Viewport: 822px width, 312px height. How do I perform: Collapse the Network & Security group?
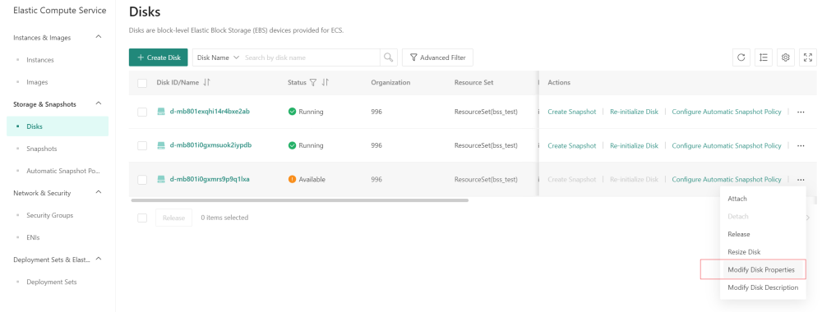(x=99, y=193)
